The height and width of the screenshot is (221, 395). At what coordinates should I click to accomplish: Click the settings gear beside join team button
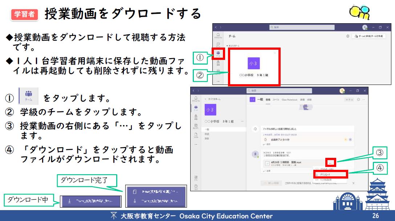(347, 36)
